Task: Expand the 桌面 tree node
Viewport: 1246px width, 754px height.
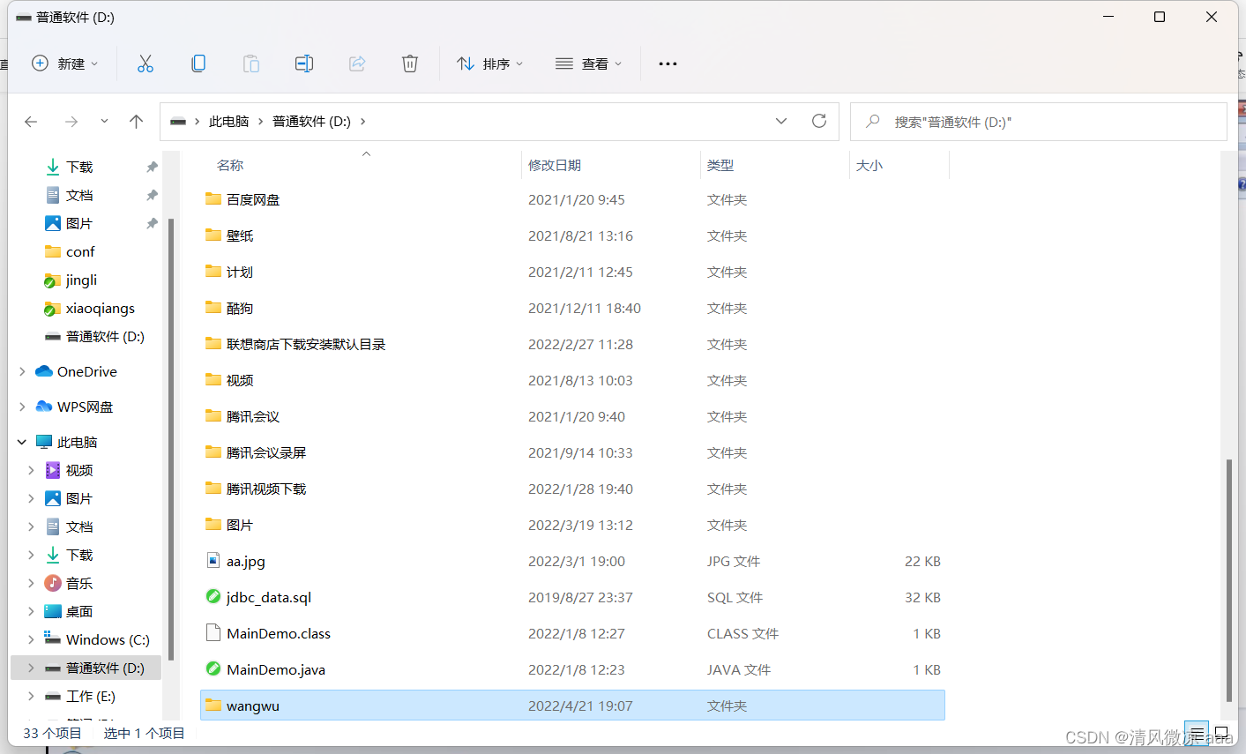Action: 31,612
